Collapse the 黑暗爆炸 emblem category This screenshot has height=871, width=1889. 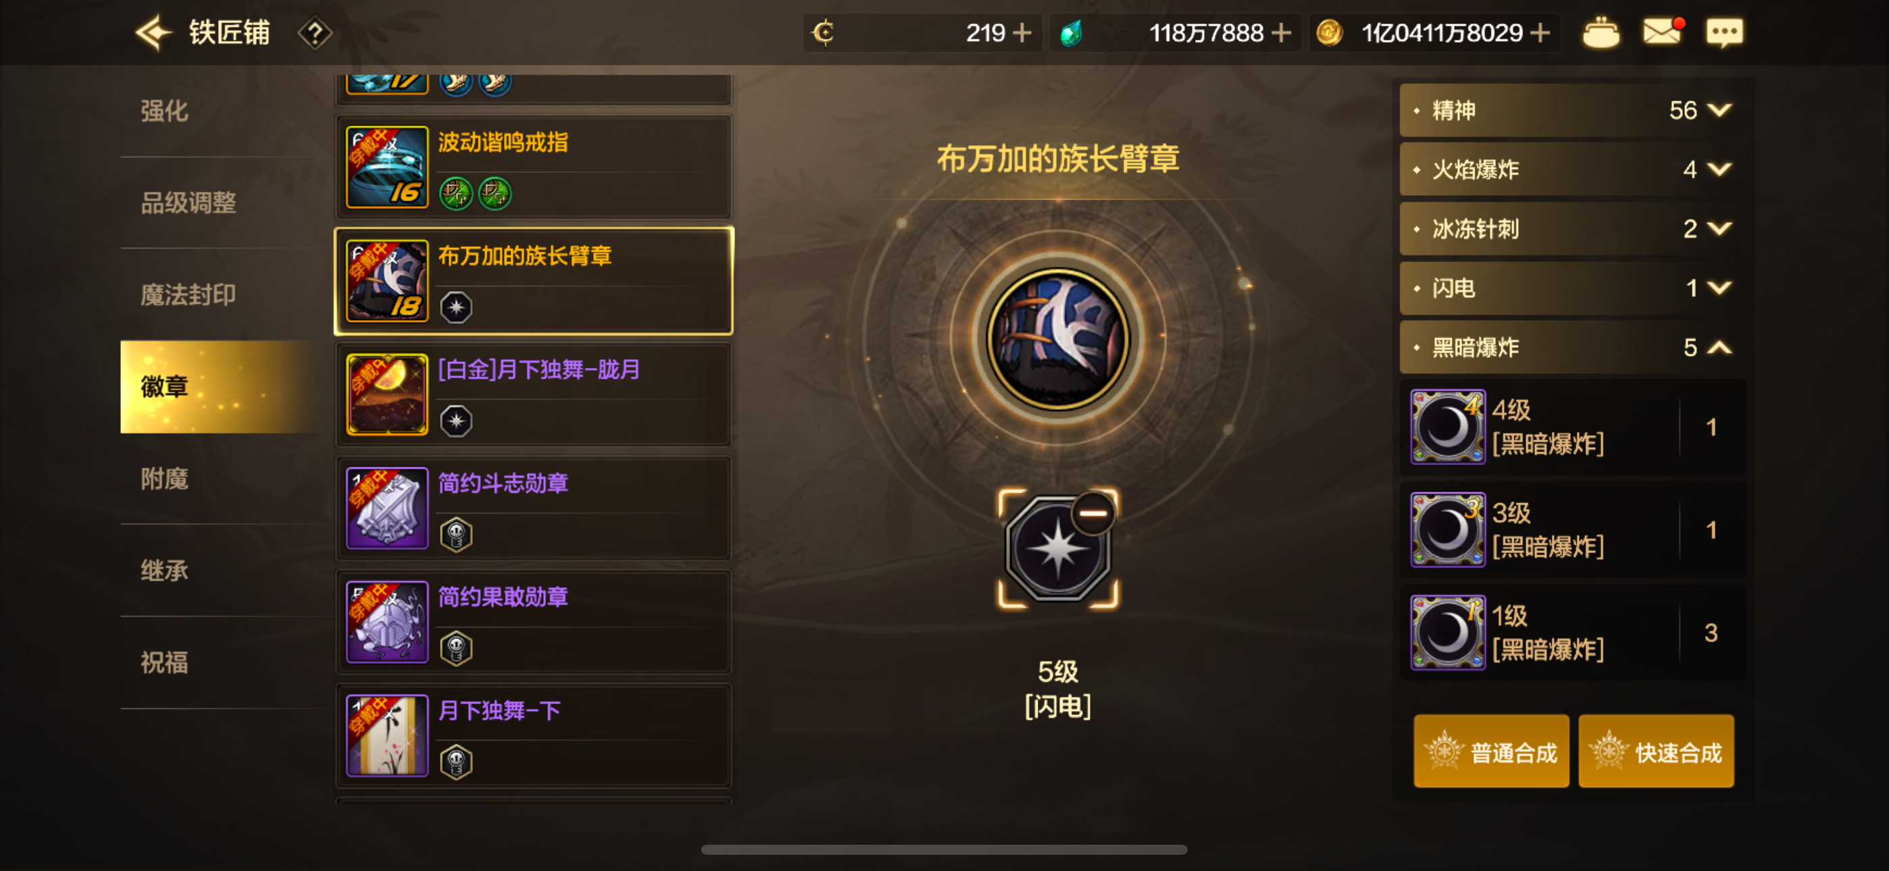pyautogui.click(x=1569, y=347)
